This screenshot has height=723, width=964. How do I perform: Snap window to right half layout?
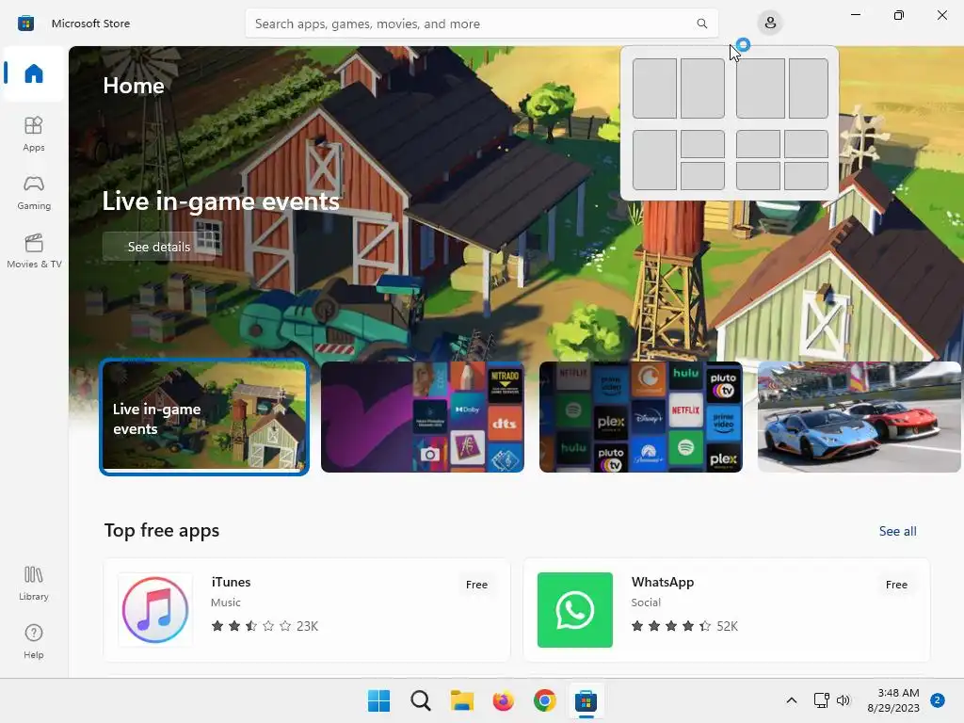[702, 88]
